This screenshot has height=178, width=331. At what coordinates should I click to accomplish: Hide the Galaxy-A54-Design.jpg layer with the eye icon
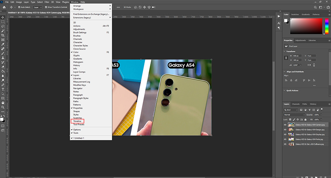[285, 129]
